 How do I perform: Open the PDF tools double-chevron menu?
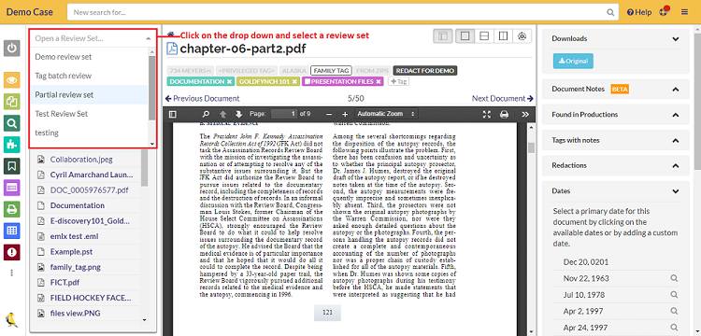point(525,114)
